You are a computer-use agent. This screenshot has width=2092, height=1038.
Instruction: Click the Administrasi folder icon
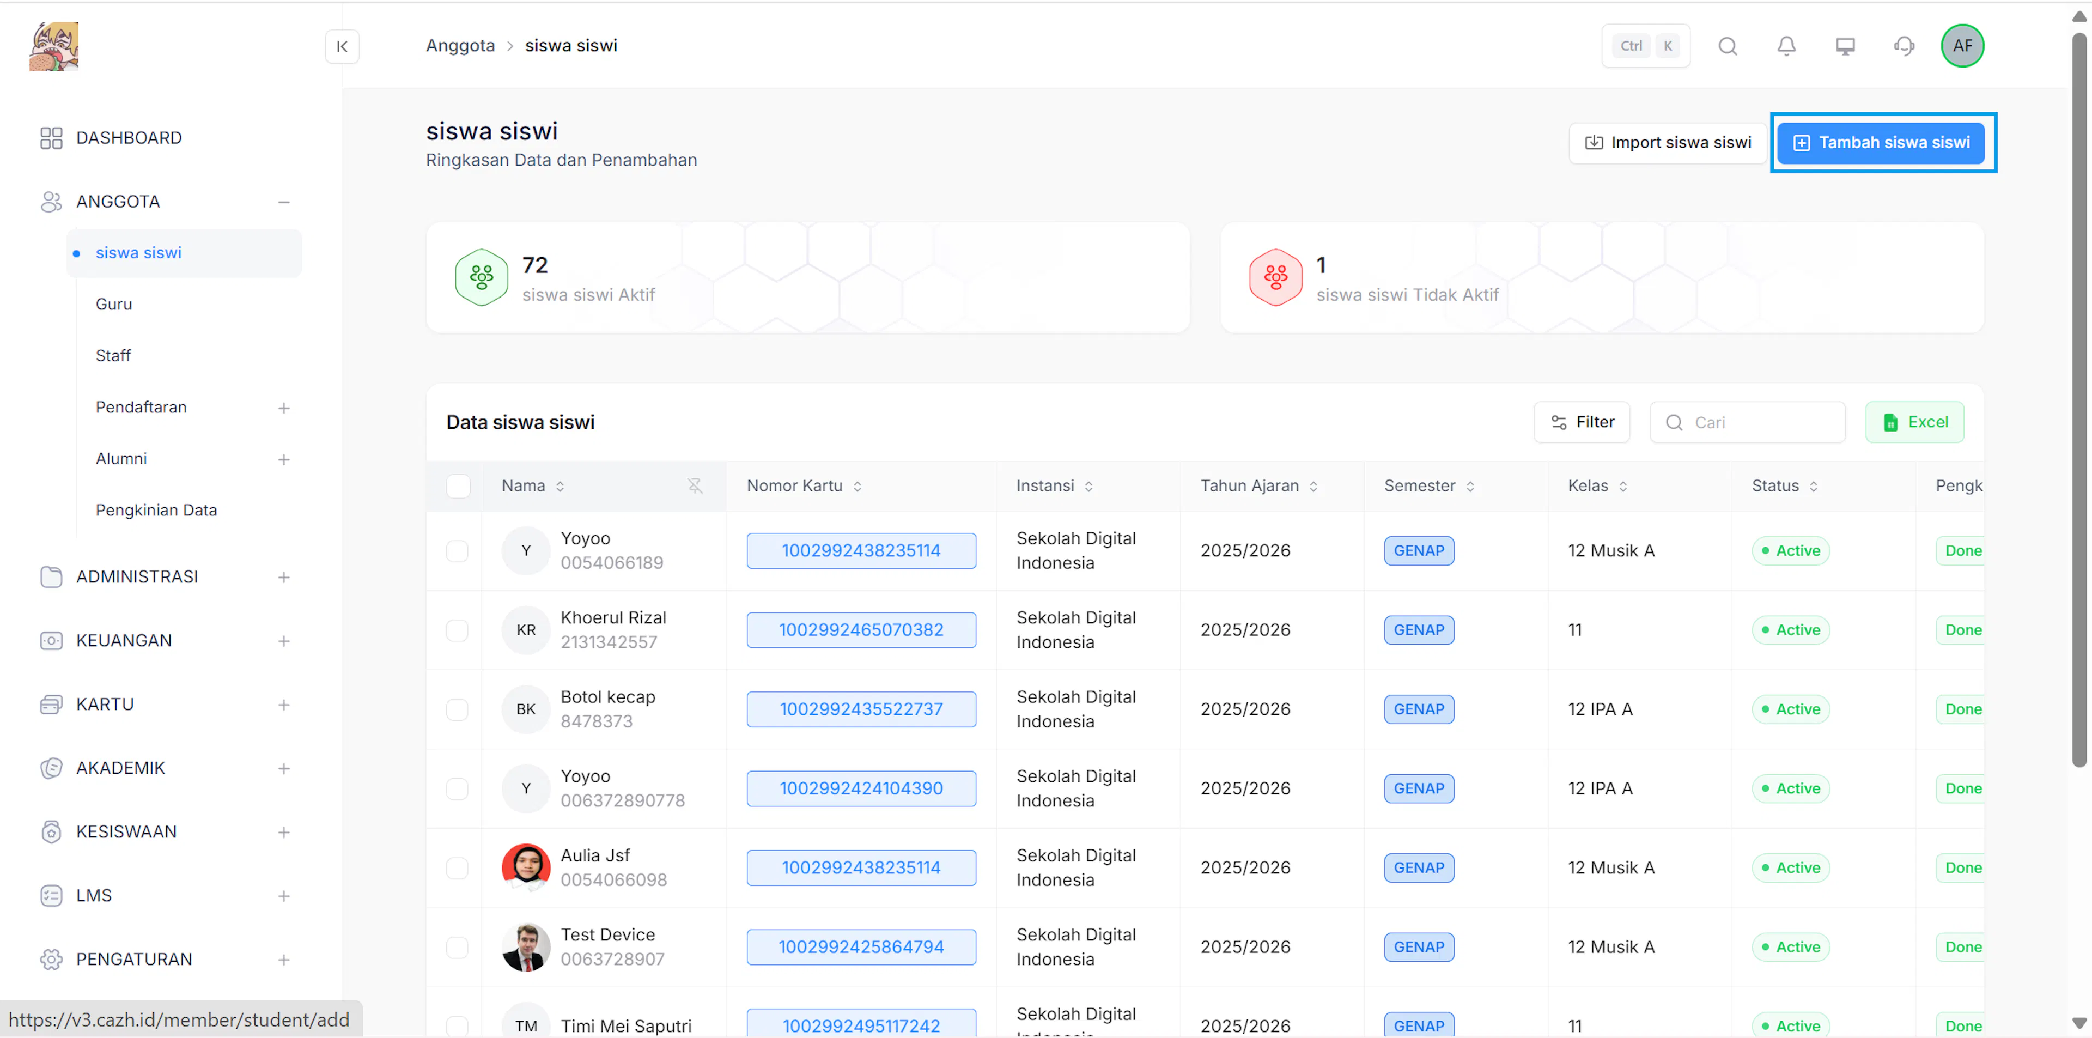[51, 576]
